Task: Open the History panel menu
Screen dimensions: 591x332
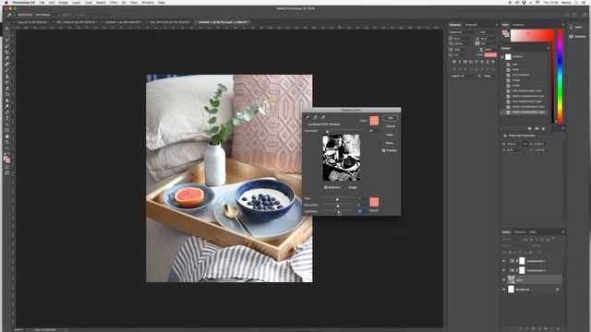Action: point(549,48)
